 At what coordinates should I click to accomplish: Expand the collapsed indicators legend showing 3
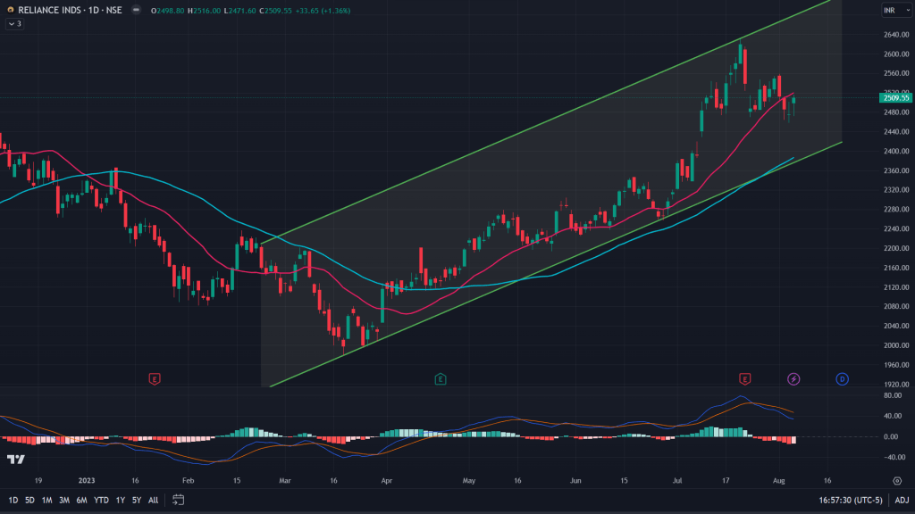pyautogui.click(x=13, y=23)
